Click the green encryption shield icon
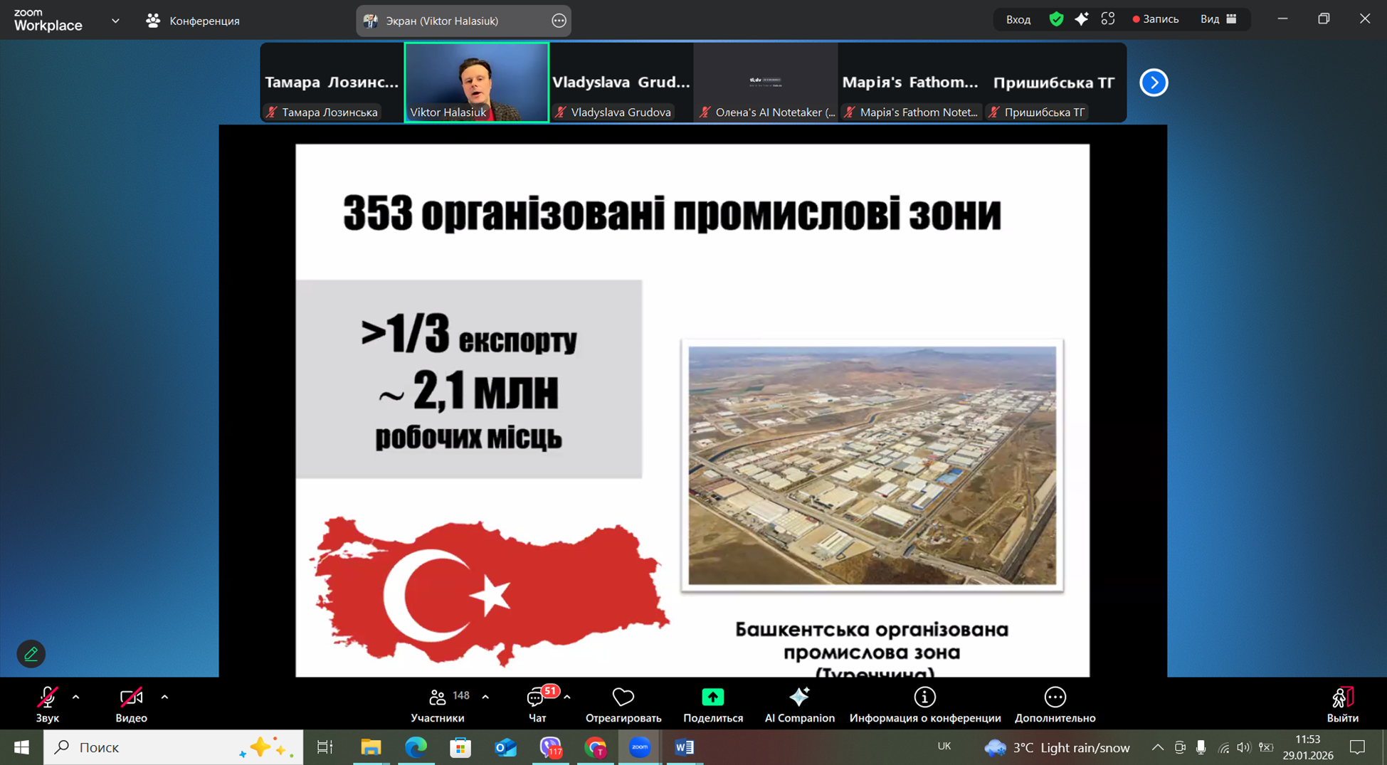Image resolution: width=1387 pixels, height=765 pixels. point(1056,19)
